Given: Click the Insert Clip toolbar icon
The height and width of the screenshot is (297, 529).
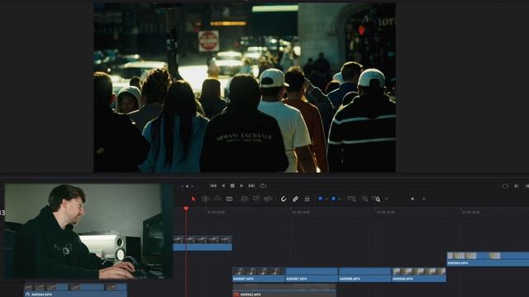Looking at the screenshot, I should [245, 199].
